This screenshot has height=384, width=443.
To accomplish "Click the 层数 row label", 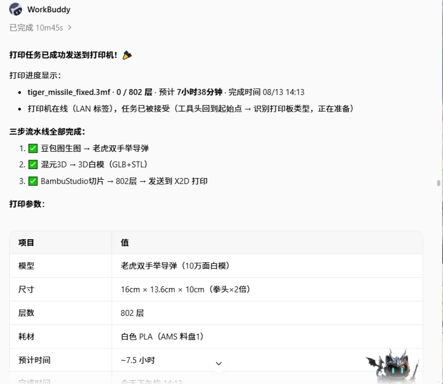I will point(26,313).
